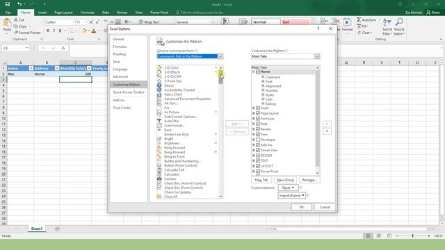Uncheck the Page Layout tab checkbox
445x250 pixels.
click(x=258, y=113)
